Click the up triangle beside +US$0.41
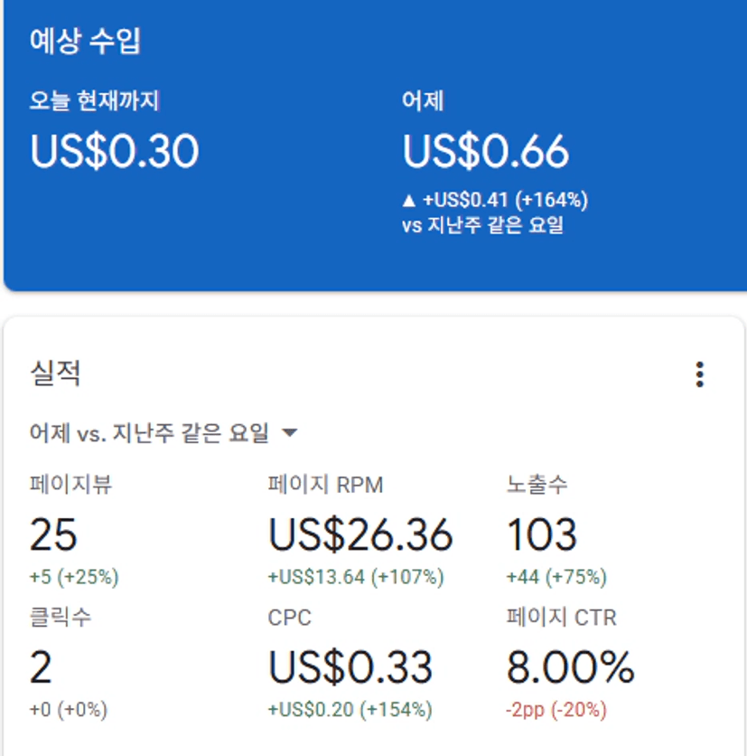747x756 pixels. (409, 200)
